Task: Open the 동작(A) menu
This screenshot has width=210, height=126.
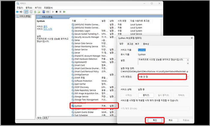Action: coord(29,8)
